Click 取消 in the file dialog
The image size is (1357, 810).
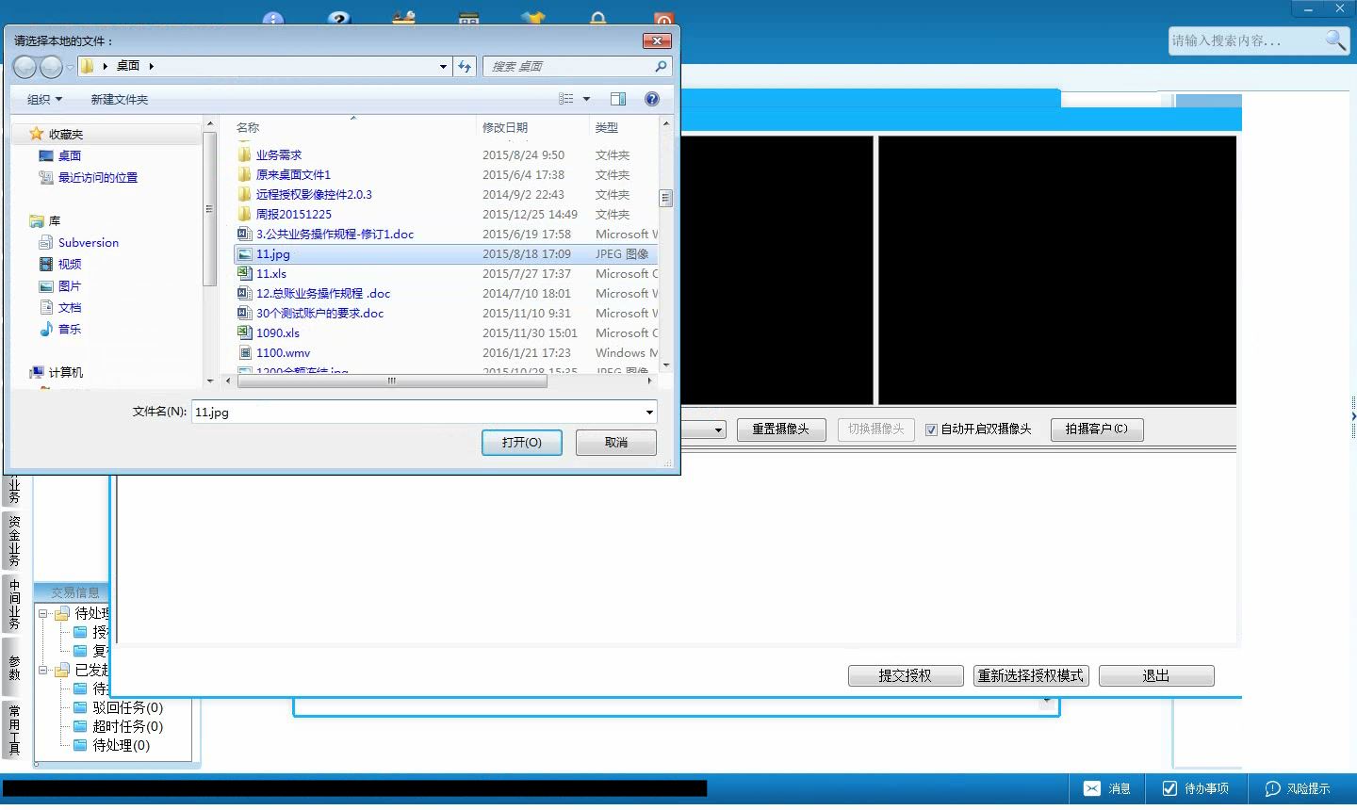click(x=616, y=443)
